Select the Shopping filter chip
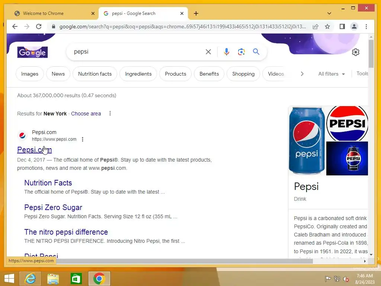The height and width of the screenshot is (286, 381). click(243, 74)
